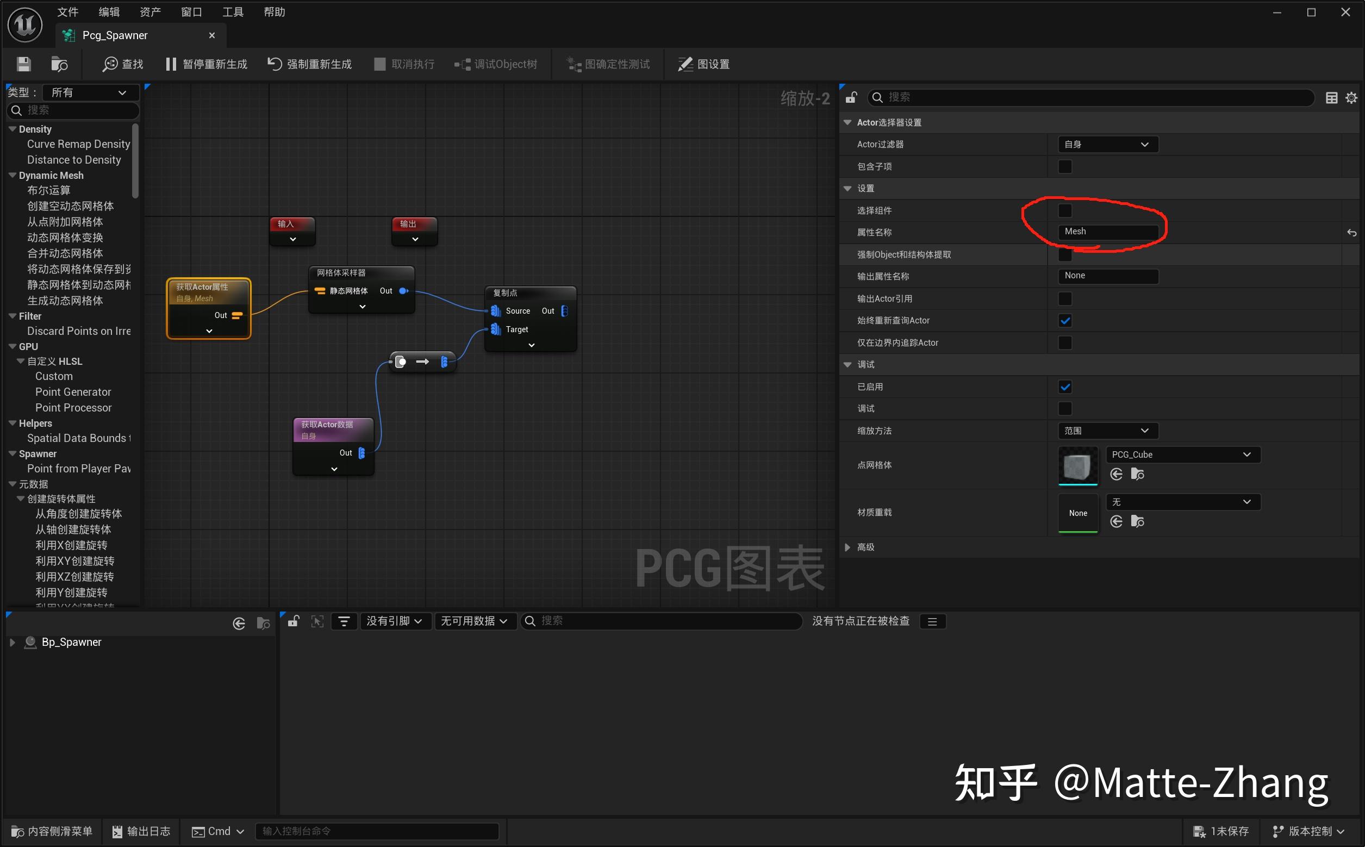Click the browse-to-asset icon beside save
This screenshot has width=1365, height=847.
tap(59, 64)
